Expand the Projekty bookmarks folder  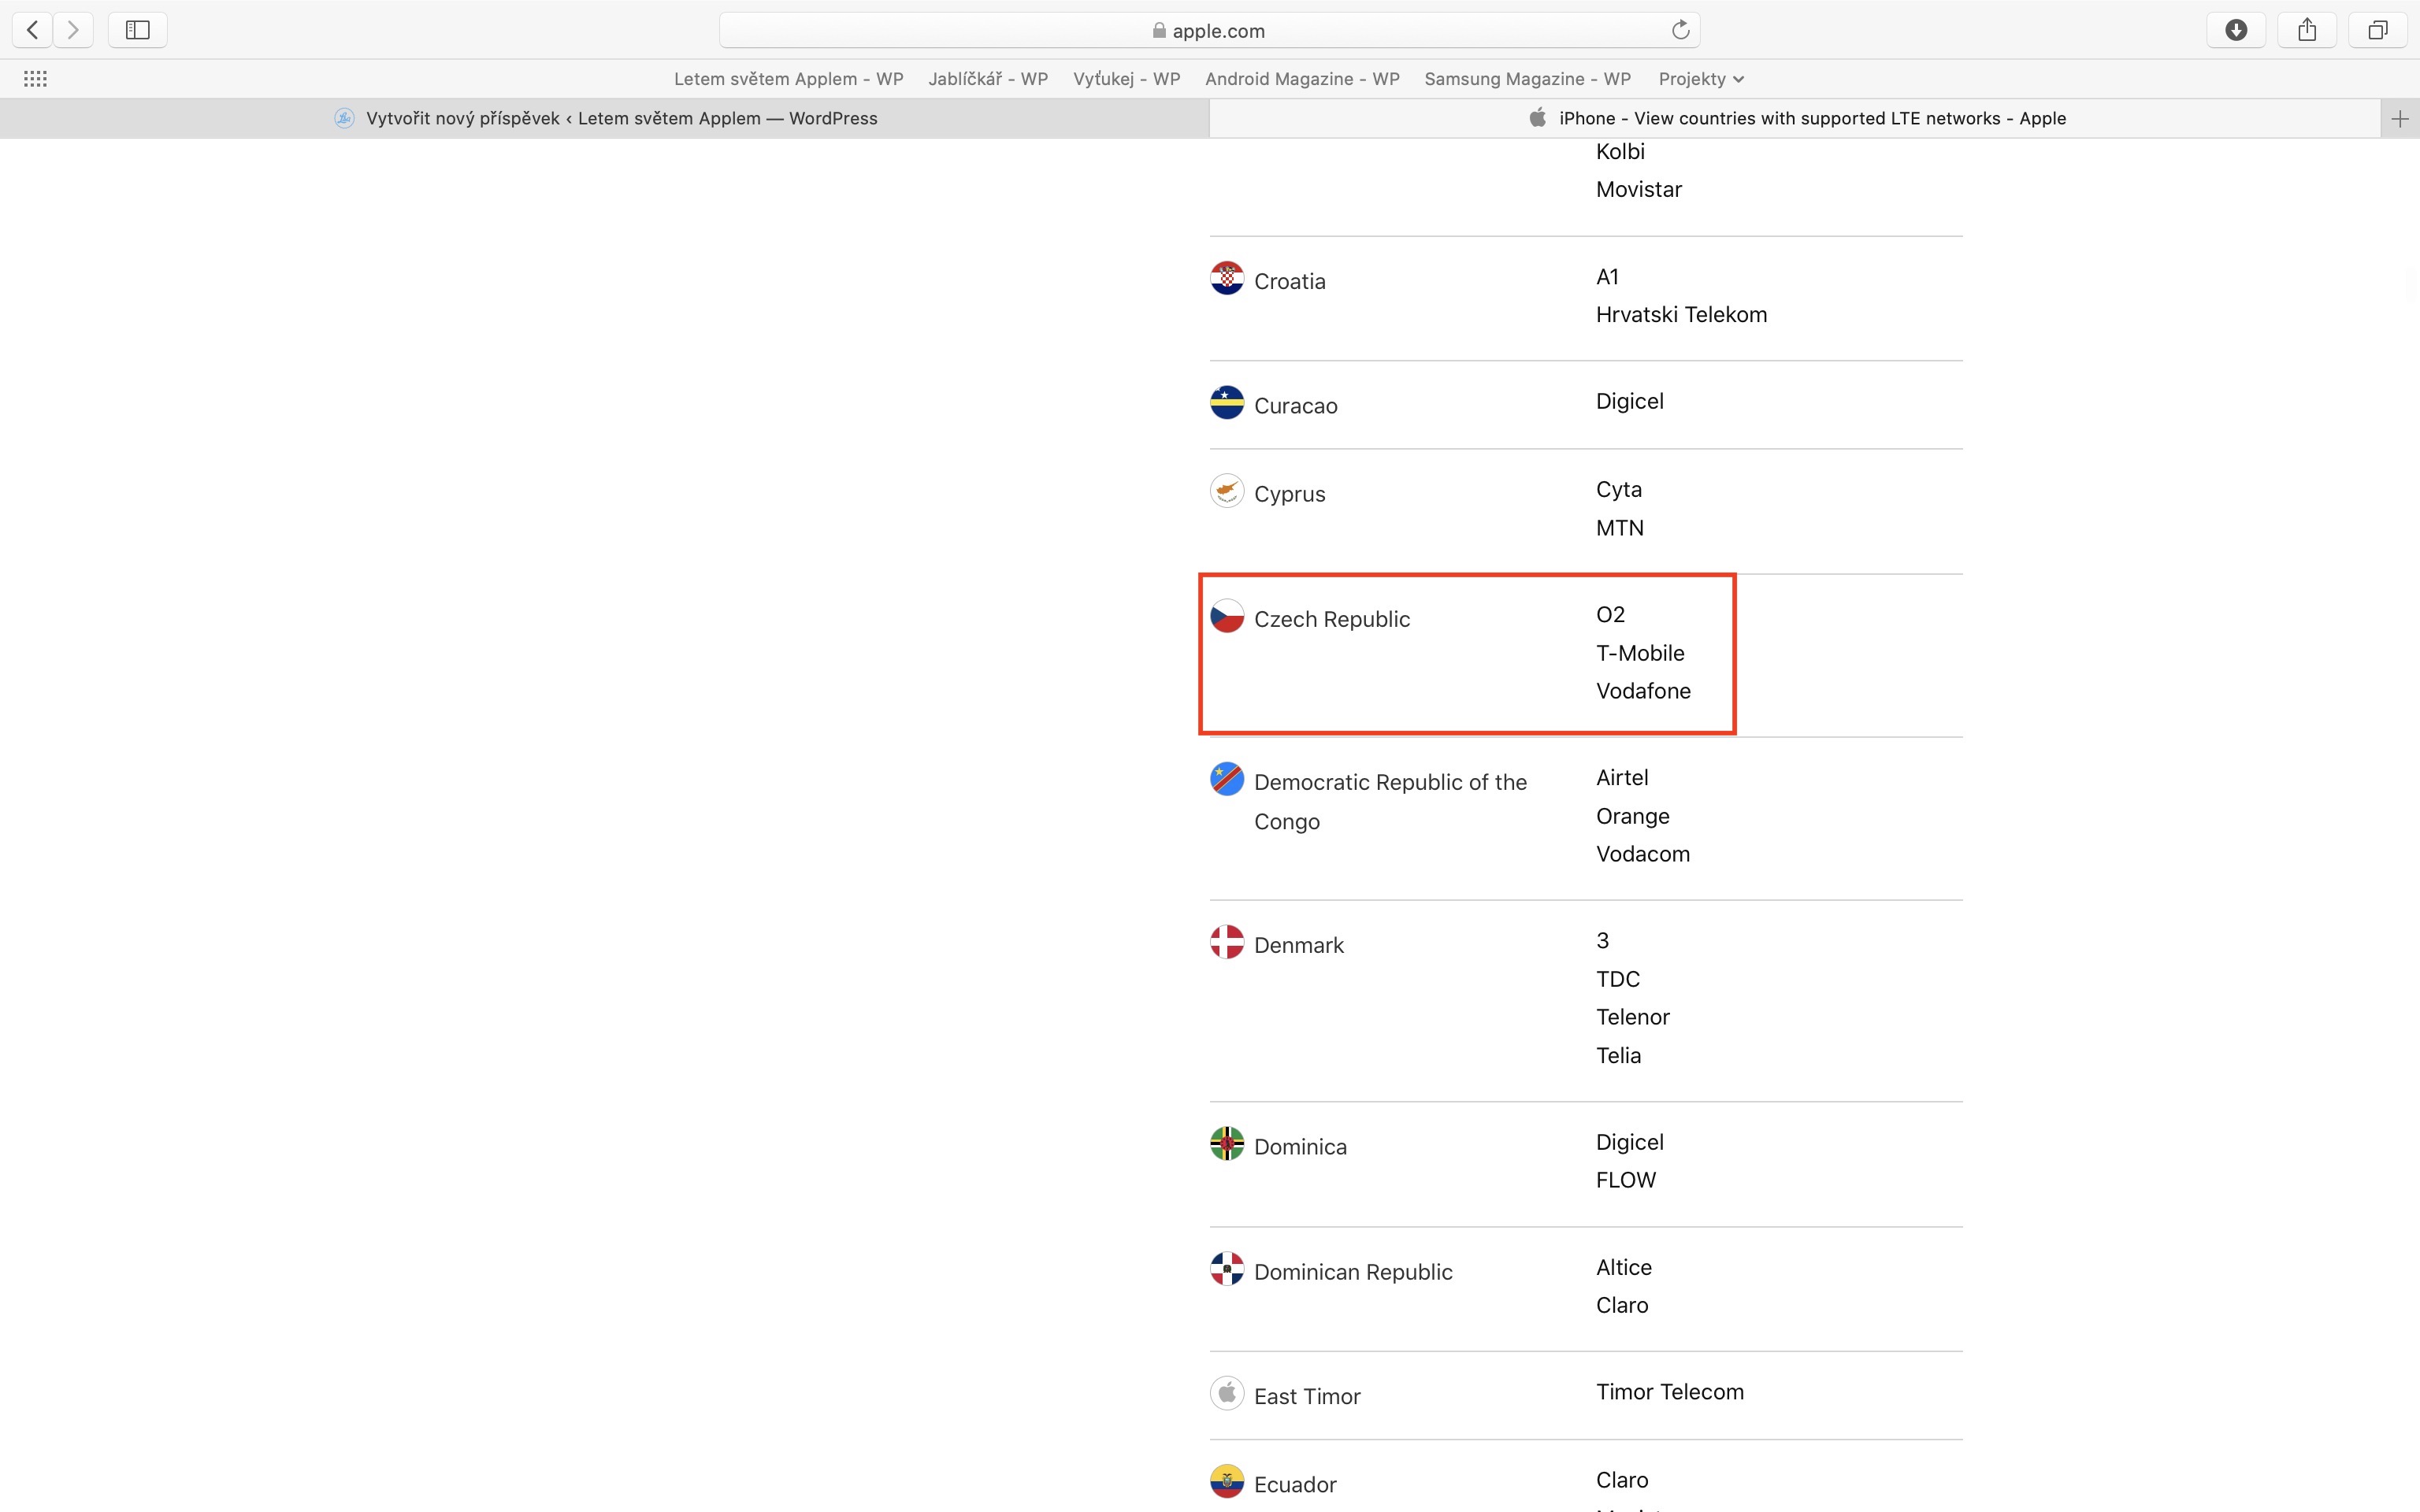click(1700, 79)
